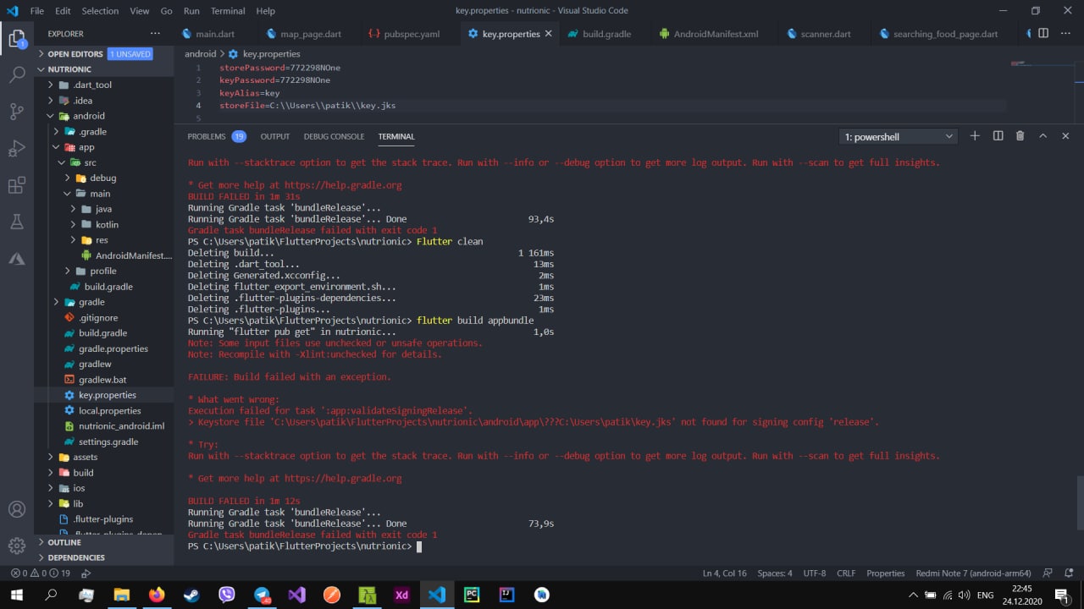Viewport: 1084px width, 609px height.
Task: Change the CRLF line ending setting
Action: [846, 573]
